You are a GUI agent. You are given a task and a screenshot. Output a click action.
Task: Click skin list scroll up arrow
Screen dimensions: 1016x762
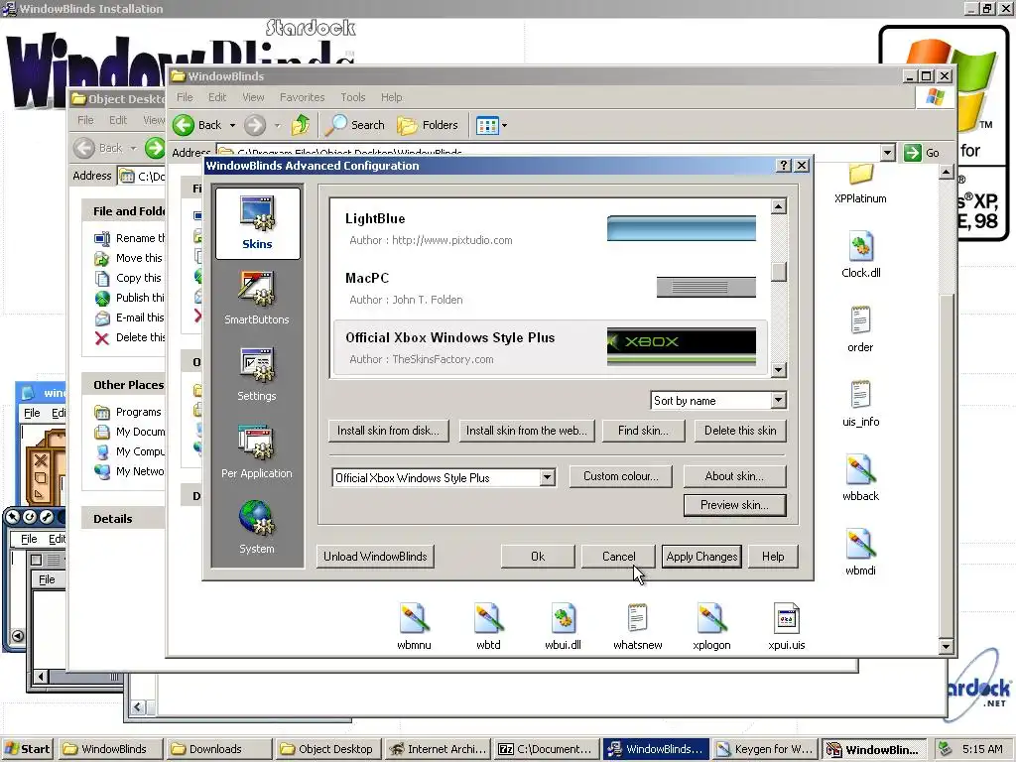pos(779,206)
